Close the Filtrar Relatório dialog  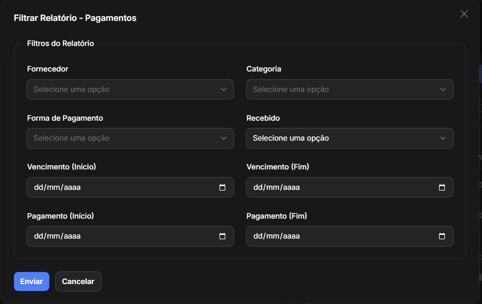click(464, 14)
